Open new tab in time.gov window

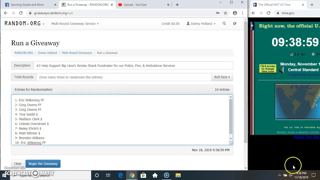click(312, 5)
